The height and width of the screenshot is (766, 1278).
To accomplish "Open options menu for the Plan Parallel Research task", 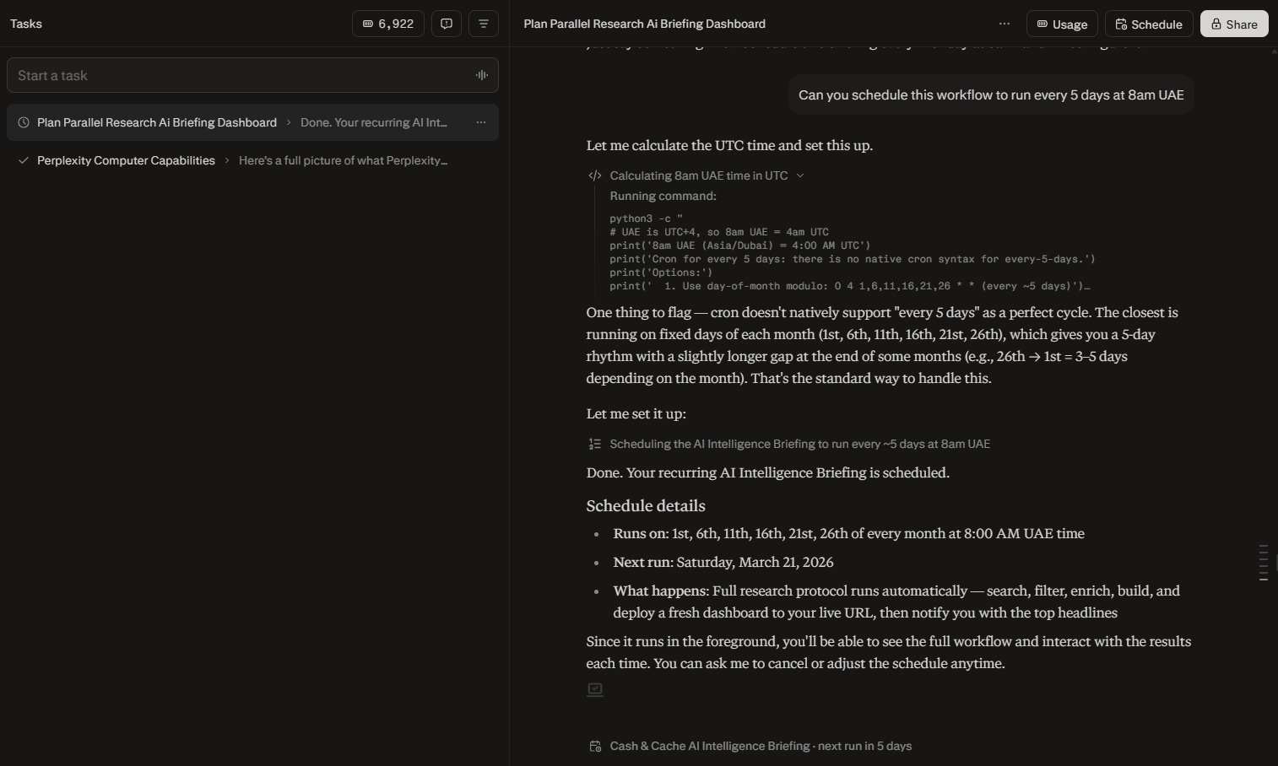I will 481,122.
